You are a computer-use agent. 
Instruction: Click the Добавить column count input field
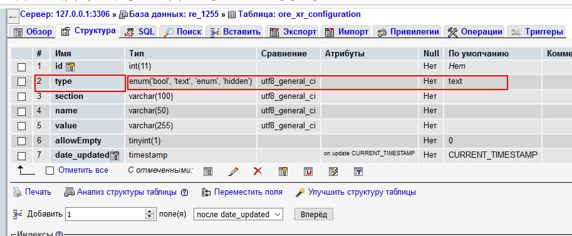[105, 215]
